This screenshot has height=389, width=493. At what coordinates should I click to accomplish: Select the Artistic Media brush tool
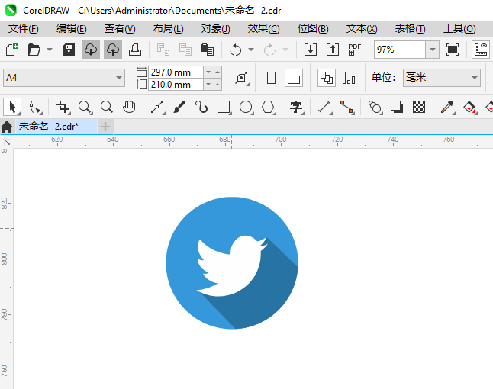click(179, 107)
